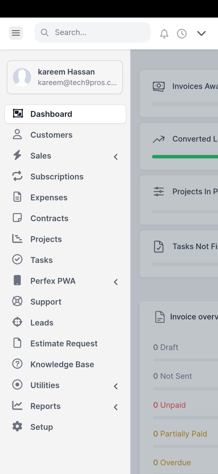
Task: Open the Projects chart icon
Action: pos(17,239)
